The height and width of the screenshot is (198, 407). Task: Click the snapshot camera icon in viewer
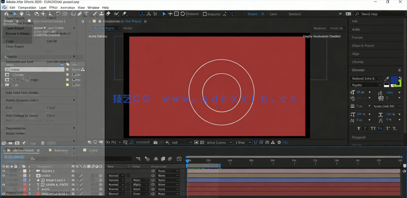tap(155, 142)
